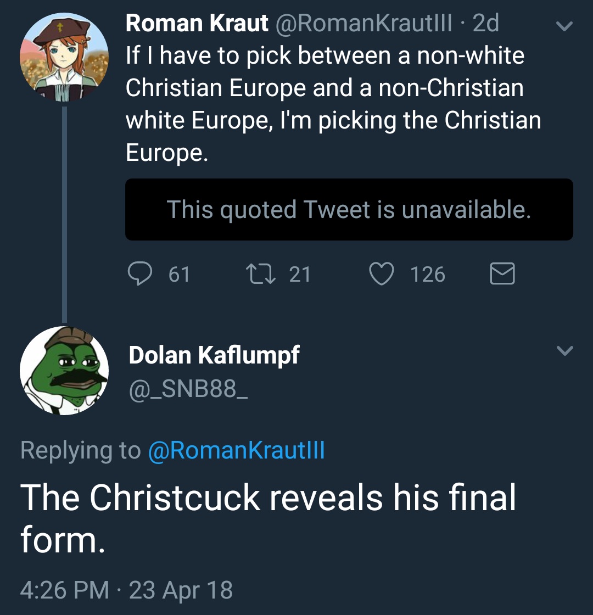Click the @_SNB88_ handle
Screen dimensions: 593x615
pos(188,389)
